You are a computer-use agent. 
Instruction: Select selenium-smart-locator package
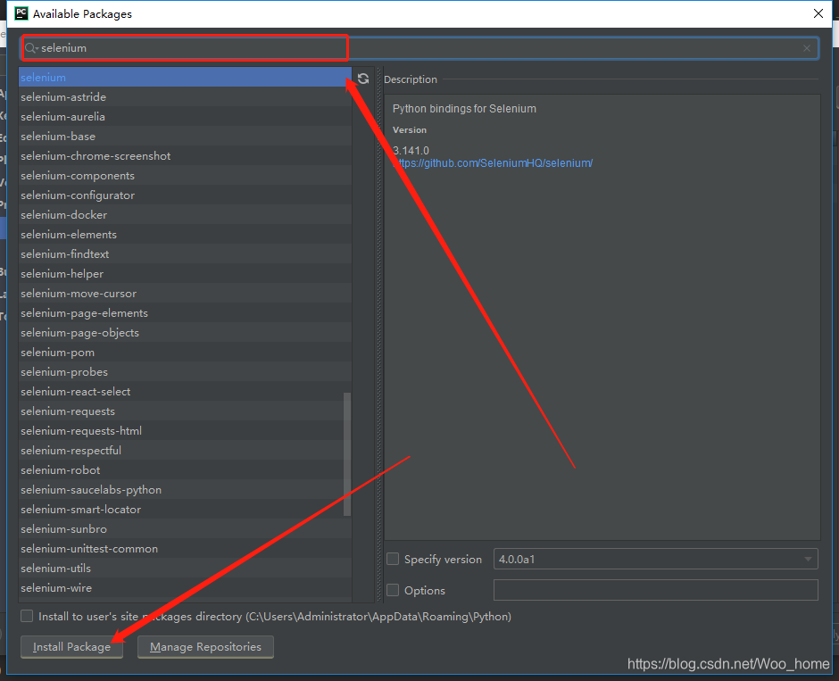click(185, 510)
